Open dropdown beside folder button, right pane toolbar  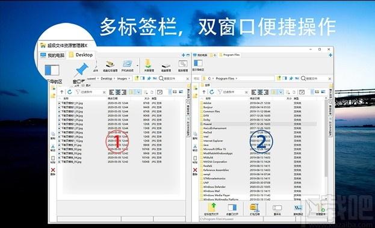coord(280,92)
